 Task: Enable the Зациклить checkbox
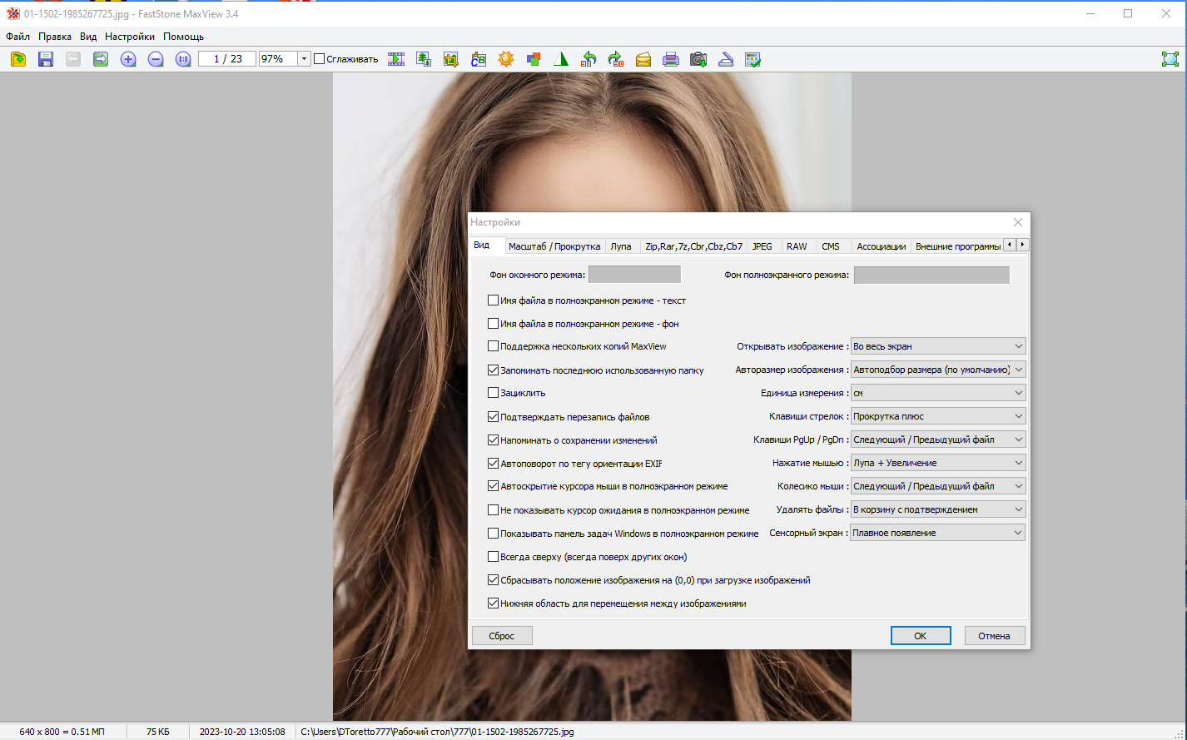click(x=494, y=393)
